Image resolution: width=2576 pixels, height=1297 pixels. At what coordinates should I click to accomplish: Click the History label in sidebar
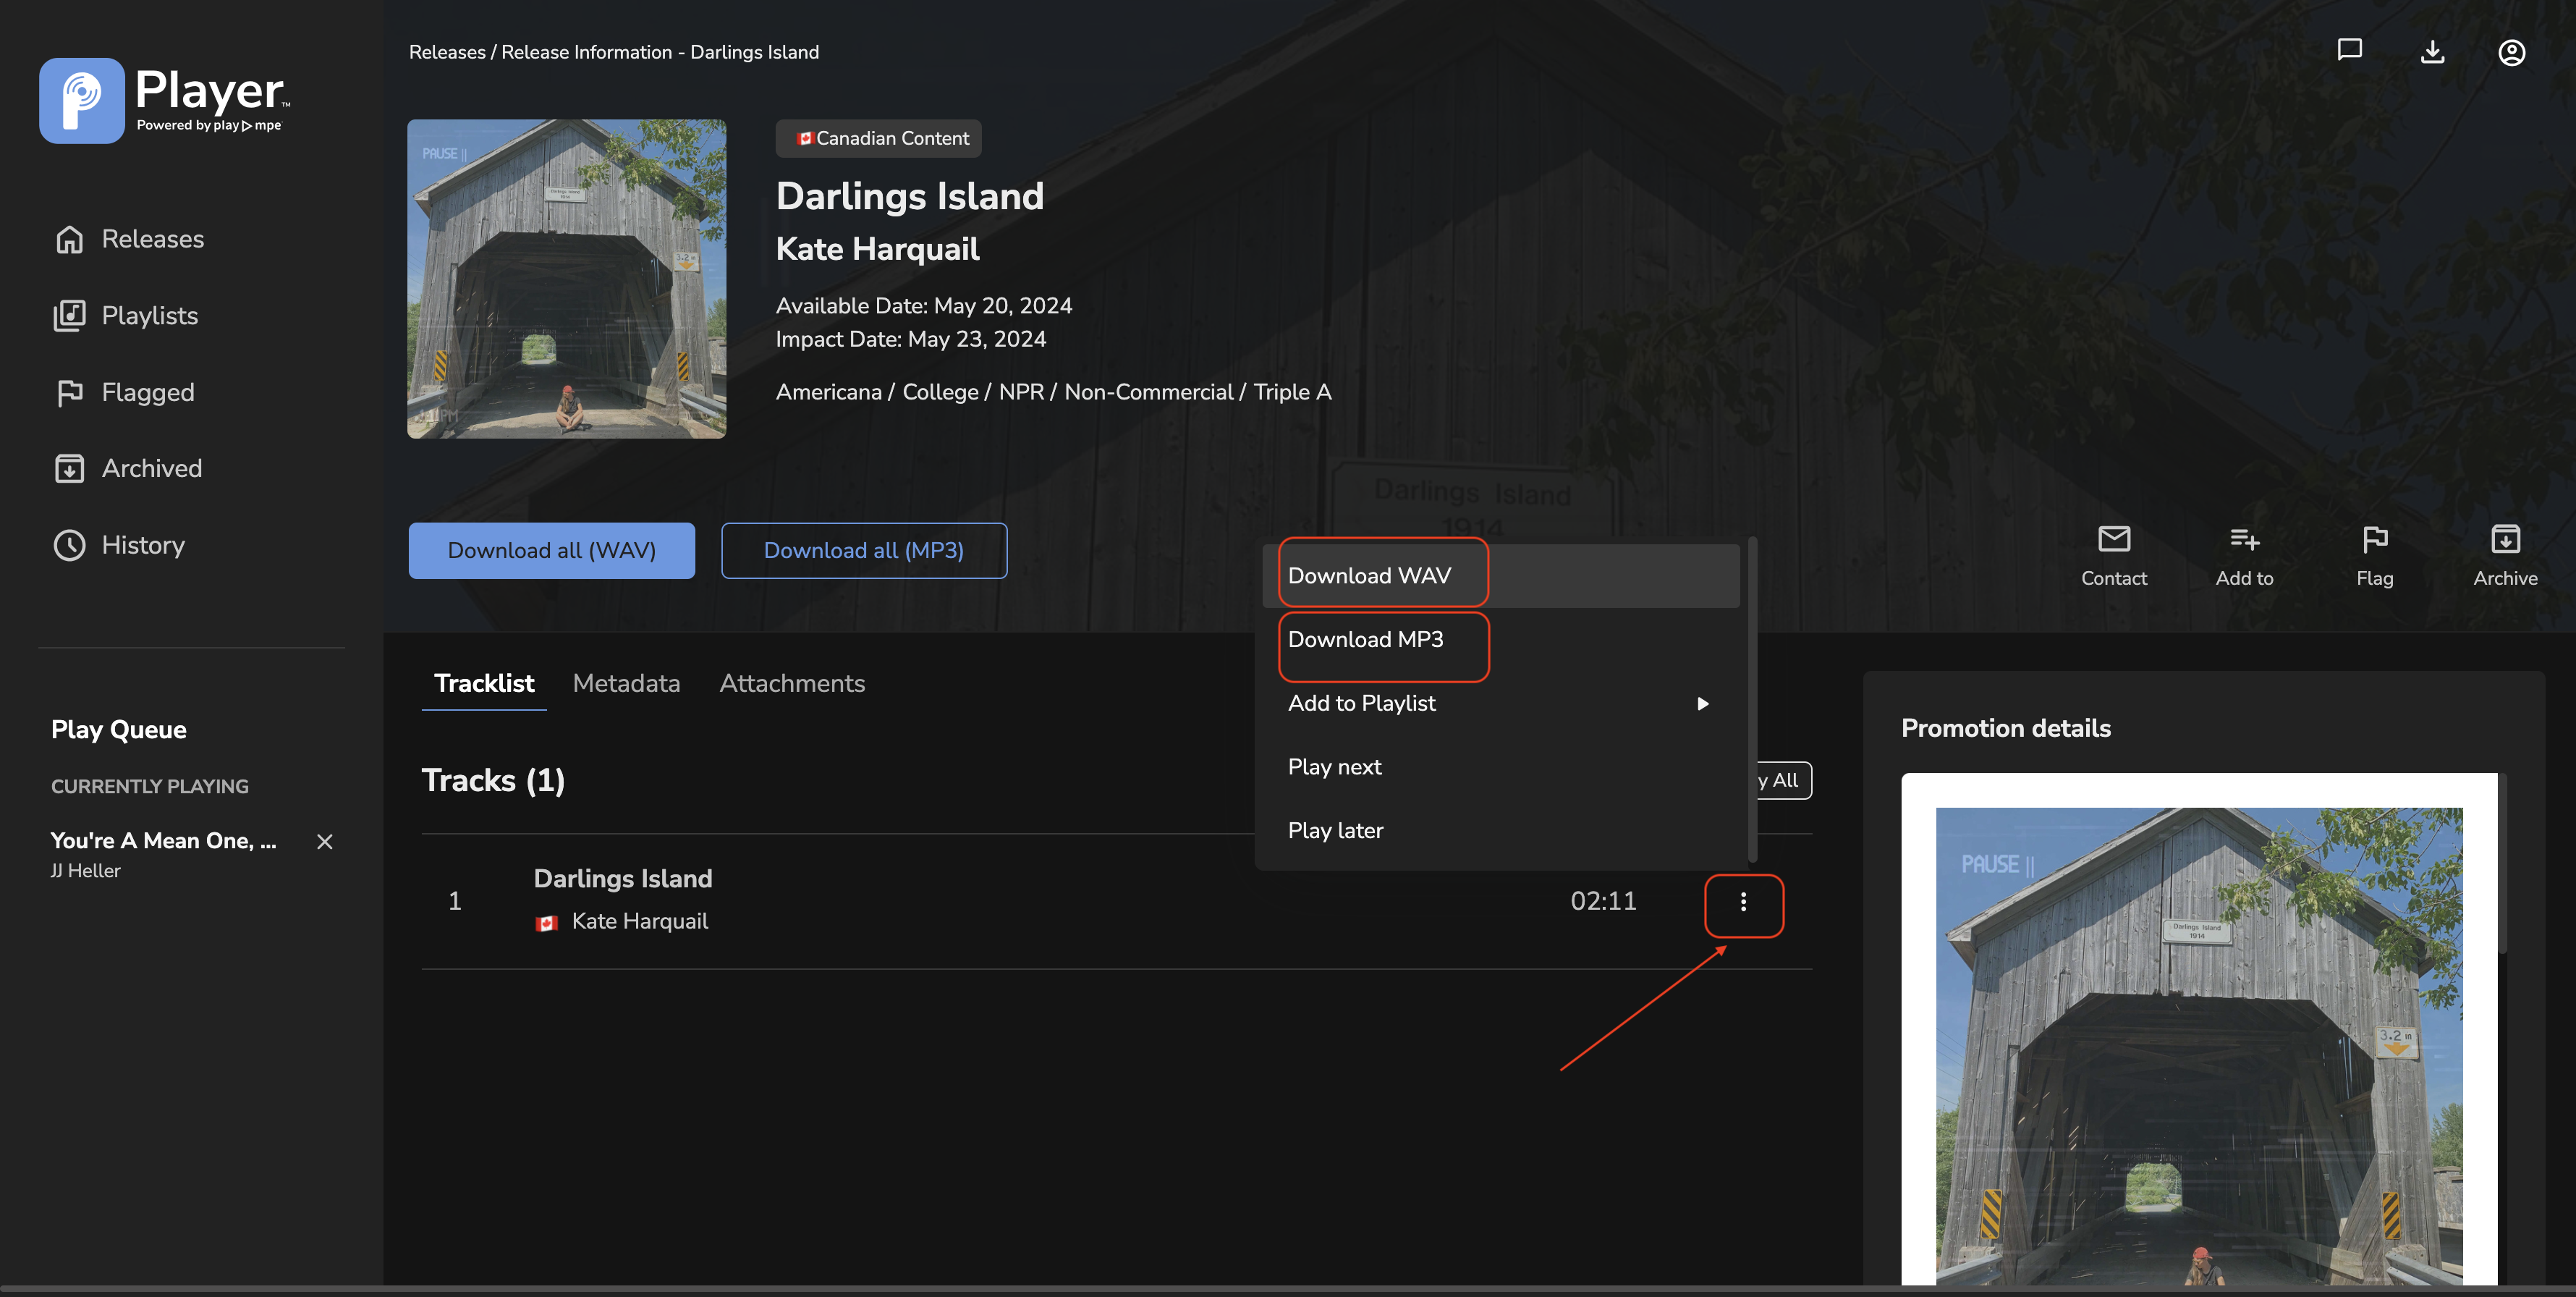click(143, 545)
